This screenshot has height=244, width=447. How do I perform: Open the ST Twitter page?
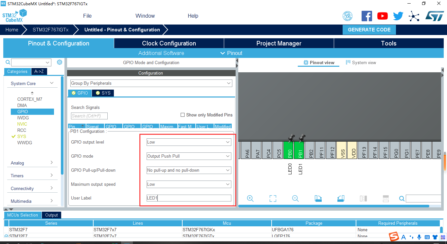pos(398,16)
